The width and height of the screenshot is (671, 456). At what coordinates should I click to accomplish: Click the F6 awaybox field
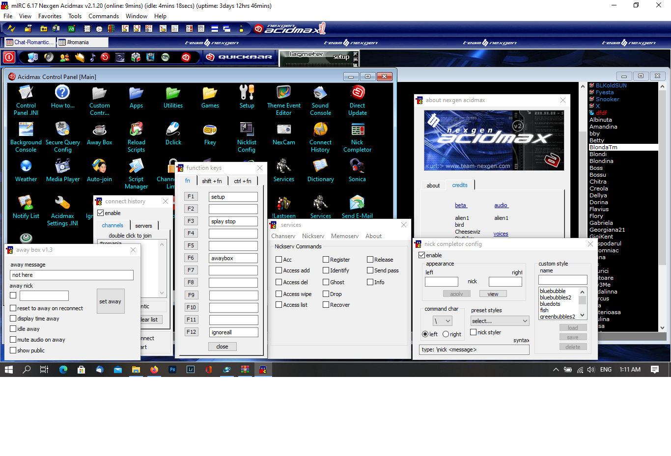[233, 258]
